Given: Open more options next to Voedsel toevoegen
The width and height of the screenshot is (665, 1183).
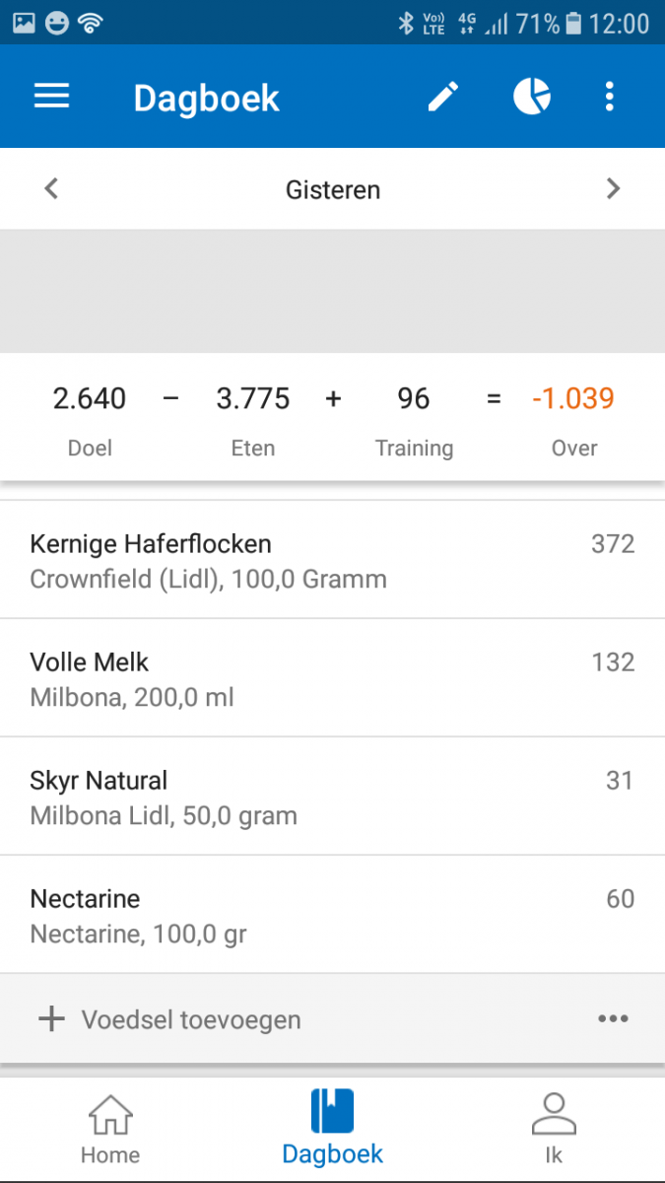Looking at the screenshot, I should click(x=613, y=1018).
